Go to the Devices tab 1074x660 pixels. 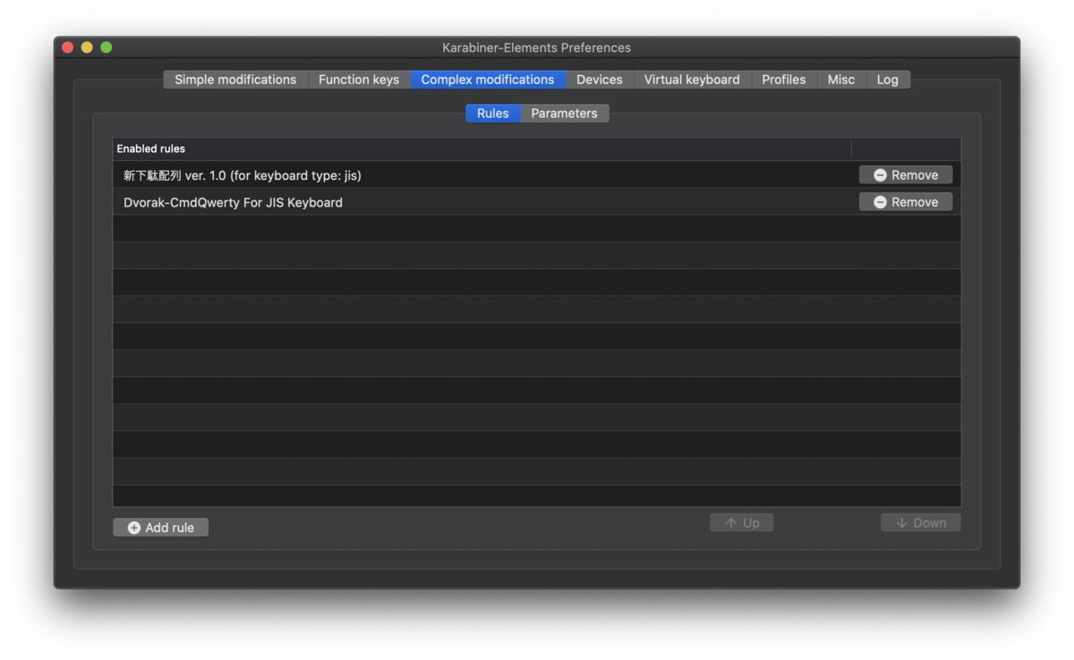click(x=600, y=80)
